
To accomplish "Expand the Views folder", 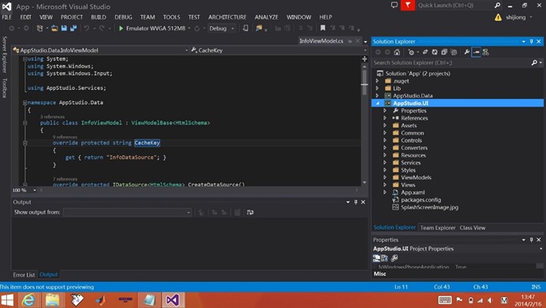I will click(x=385, y=185).
